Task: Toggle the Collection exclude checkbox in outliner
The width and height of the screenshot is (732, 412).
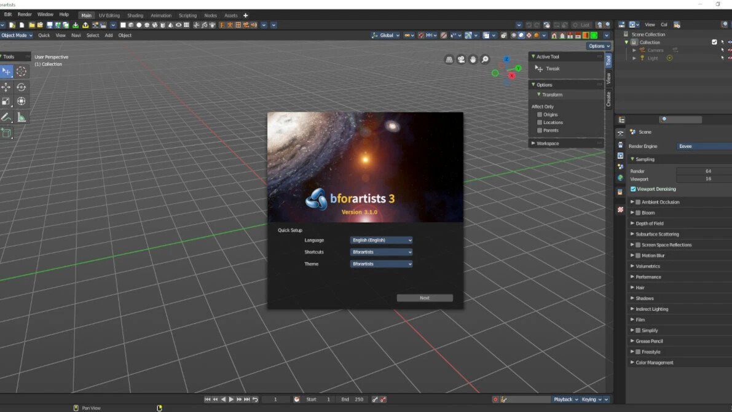Action: (x=714, y=42)
